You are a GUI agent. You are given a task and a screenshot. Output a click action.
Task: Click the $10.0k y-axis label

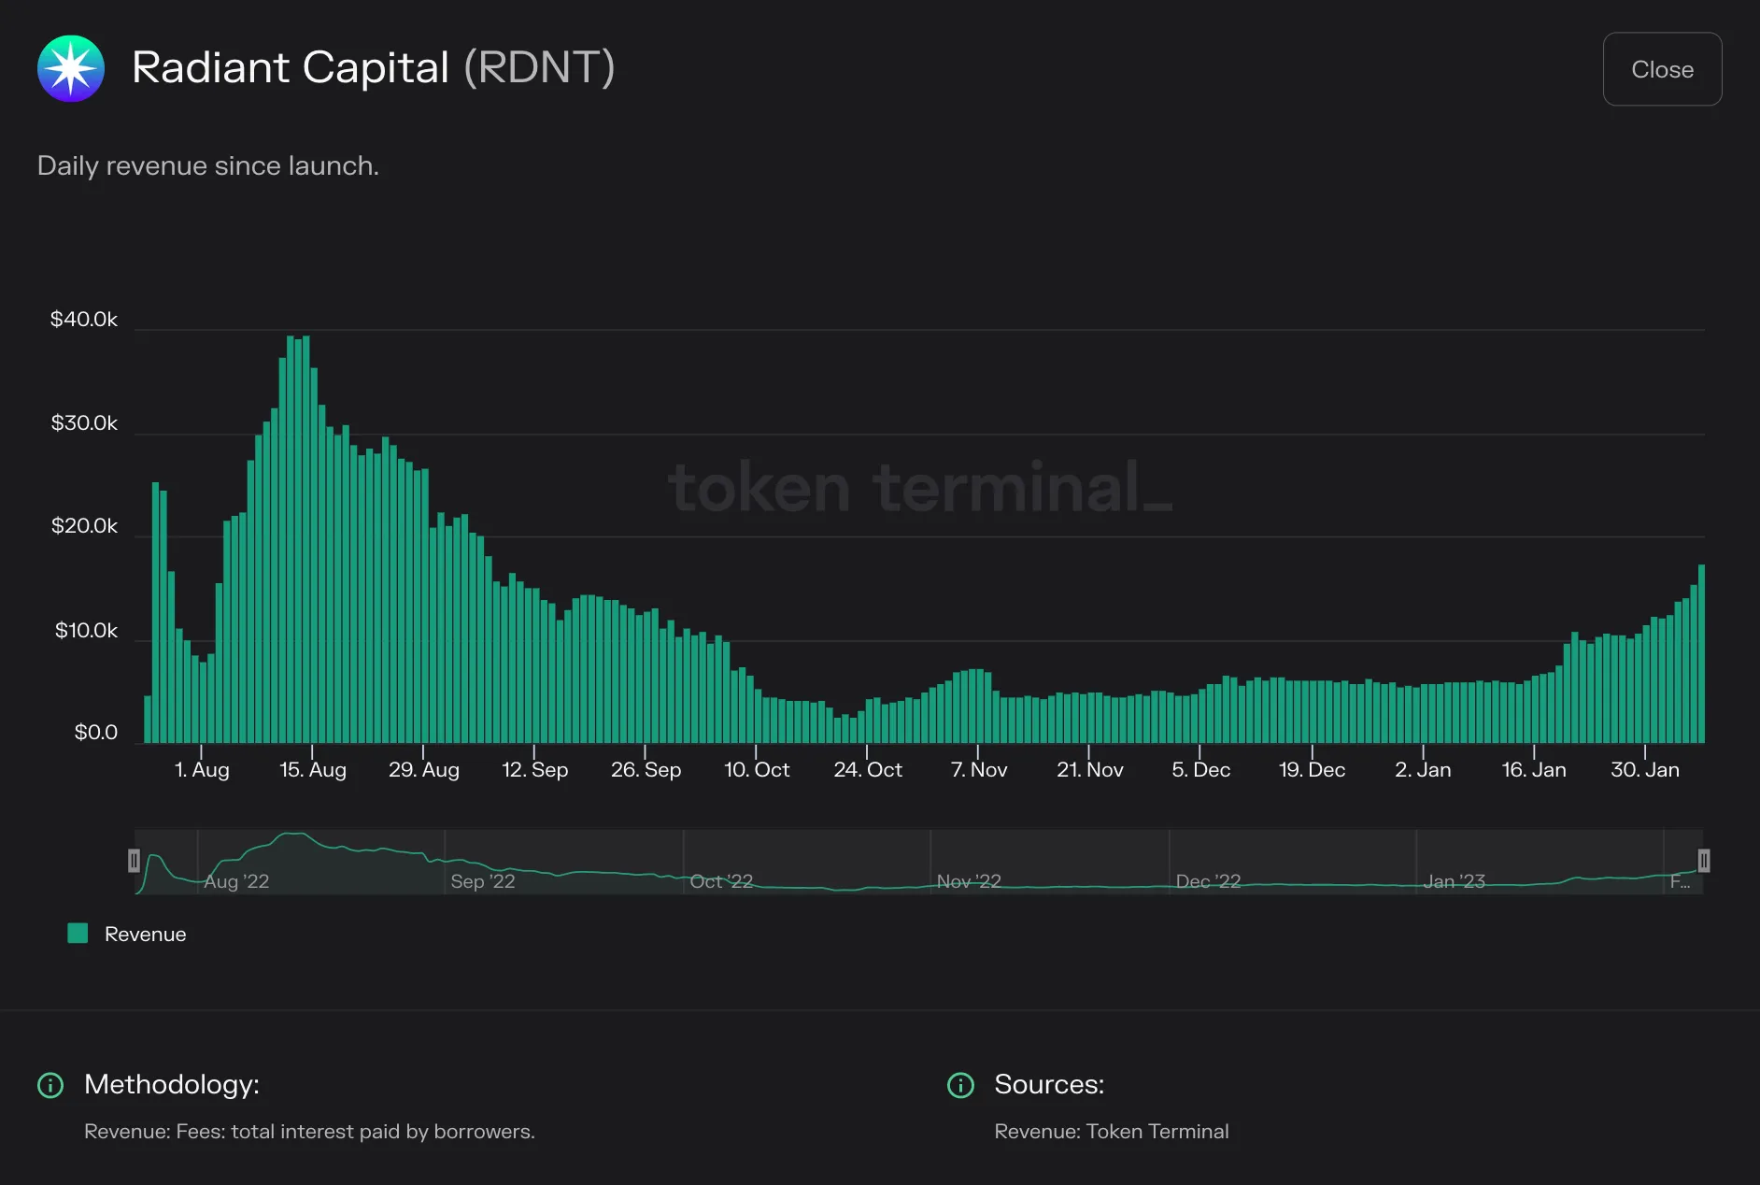point(86,630)
